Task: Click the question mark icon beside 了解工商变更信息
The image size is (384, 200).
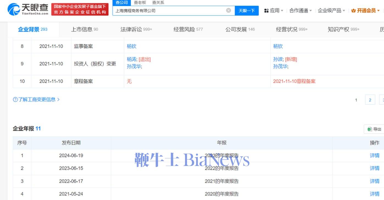Action: coord(15,100)
